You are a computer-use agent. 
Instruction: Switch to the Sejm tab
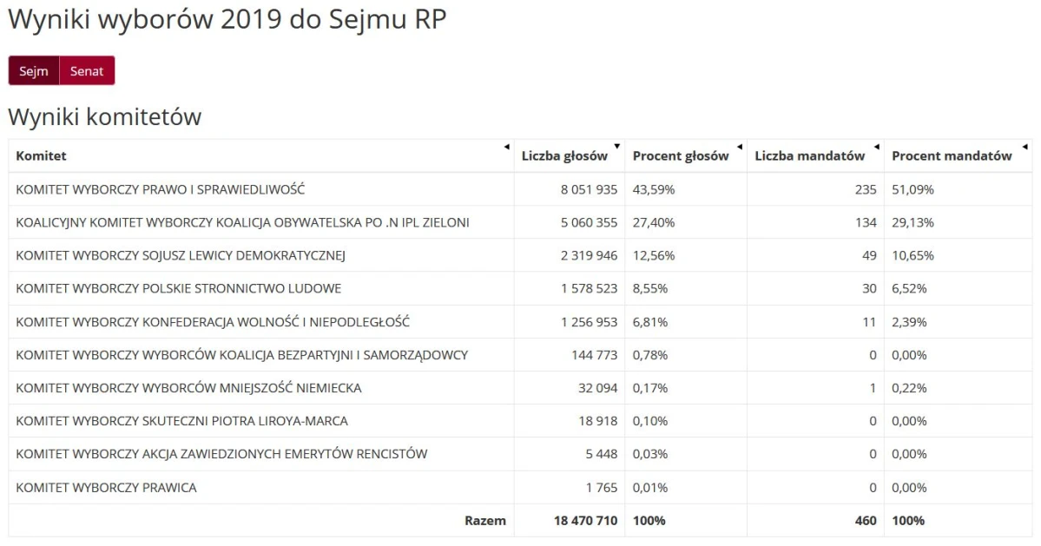(x=34, y=71)
